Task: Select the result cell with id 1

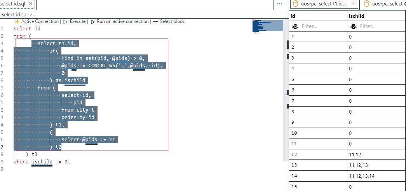Action: tap(318, 37)
